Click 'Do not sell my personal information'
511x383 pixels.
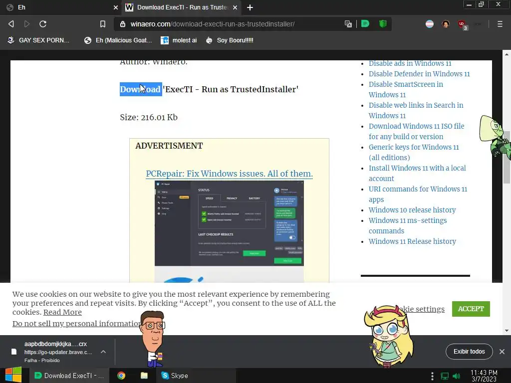click(x=77, y=323)
